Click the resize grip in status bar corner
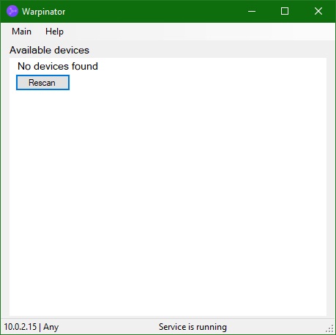Screen dimensions: 336x335 (x=330, y=328)
